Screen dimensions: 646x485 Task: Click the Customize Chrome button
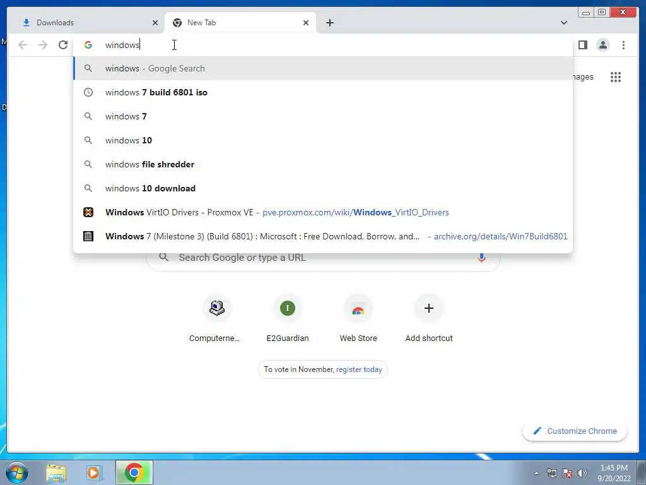[575, 431]
